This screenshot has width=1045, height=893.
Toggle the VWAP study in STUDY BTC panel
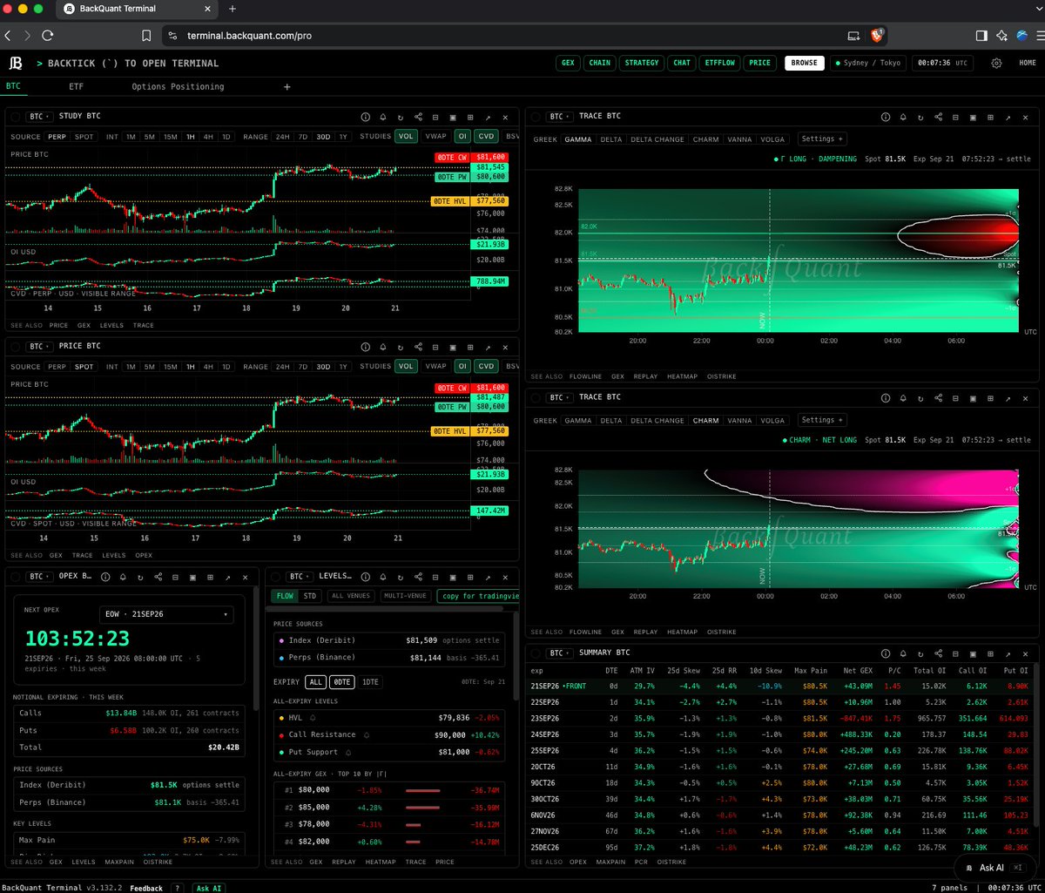435,136
